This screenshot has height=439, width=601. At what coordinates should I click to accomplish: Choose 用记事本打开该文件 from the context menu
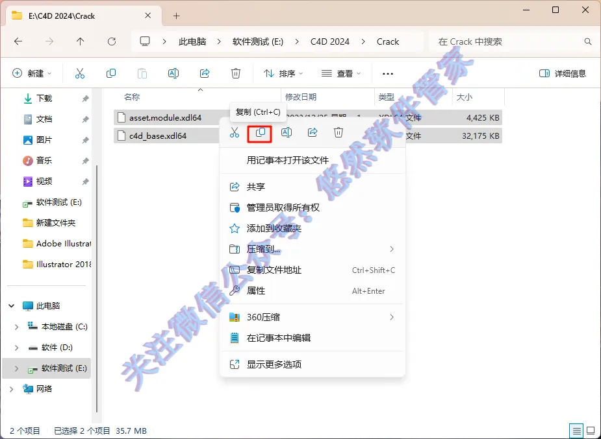click(x=313, y=160)
